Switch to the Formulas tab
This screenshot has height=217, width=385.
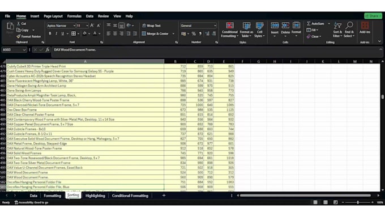pyautogui.click(x=74, y=16)
